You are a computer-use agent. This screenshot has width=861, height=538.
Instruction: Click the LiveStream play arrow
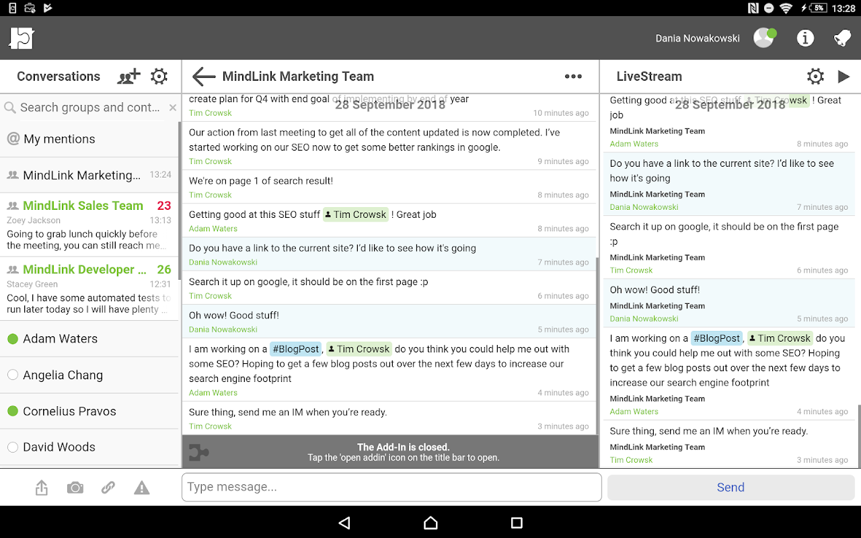coord(844,77)
